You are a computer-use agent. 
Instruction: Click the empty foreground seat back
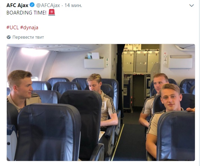tap(48, 132)
